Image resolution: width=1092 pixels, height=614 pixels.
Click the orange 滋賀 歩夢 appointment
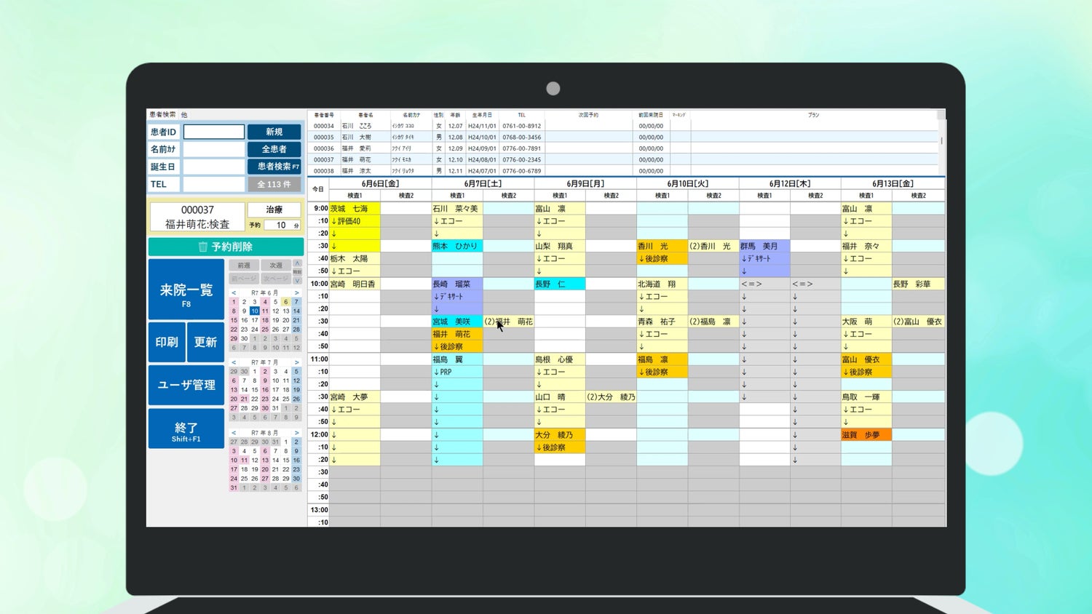pyautogui.click(x=866, y=435)
